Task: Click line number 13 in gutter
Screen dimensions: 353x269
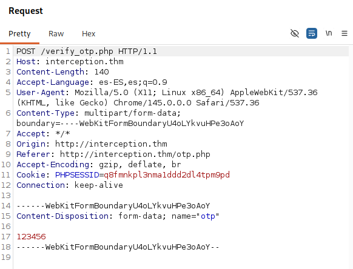Action: click(6, 196)
